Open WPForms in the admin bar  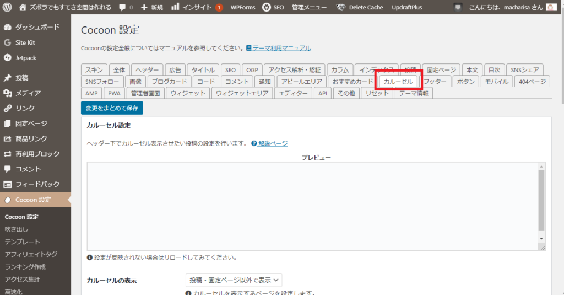coord(243,7)
